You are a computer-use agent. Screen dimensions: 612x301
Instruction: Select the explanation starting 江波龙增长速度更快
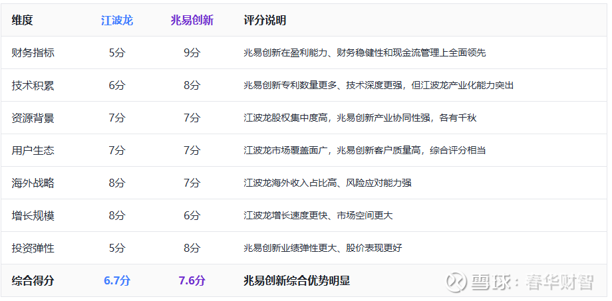[318, 215]
